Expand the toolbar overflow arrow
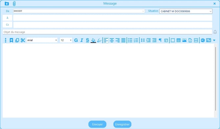220x129 pixels. pos(214,40)
